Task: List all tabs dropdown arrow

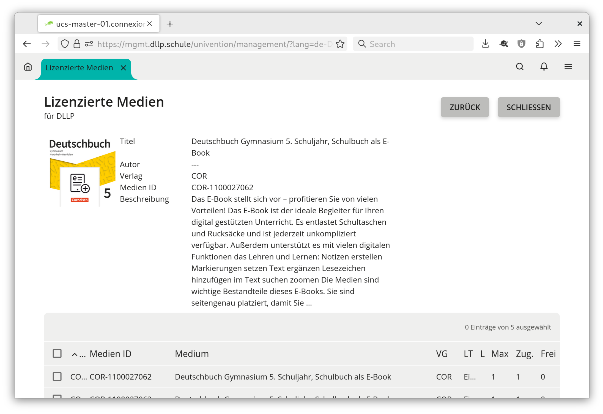Action: pos(539,24)
